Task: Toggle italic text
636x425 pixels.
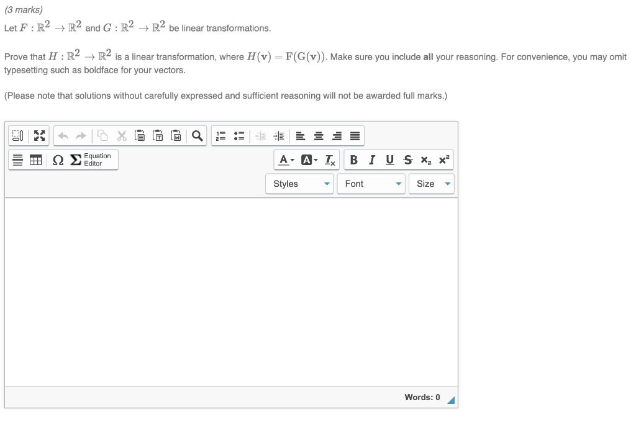Action: [x=371, y=159]
